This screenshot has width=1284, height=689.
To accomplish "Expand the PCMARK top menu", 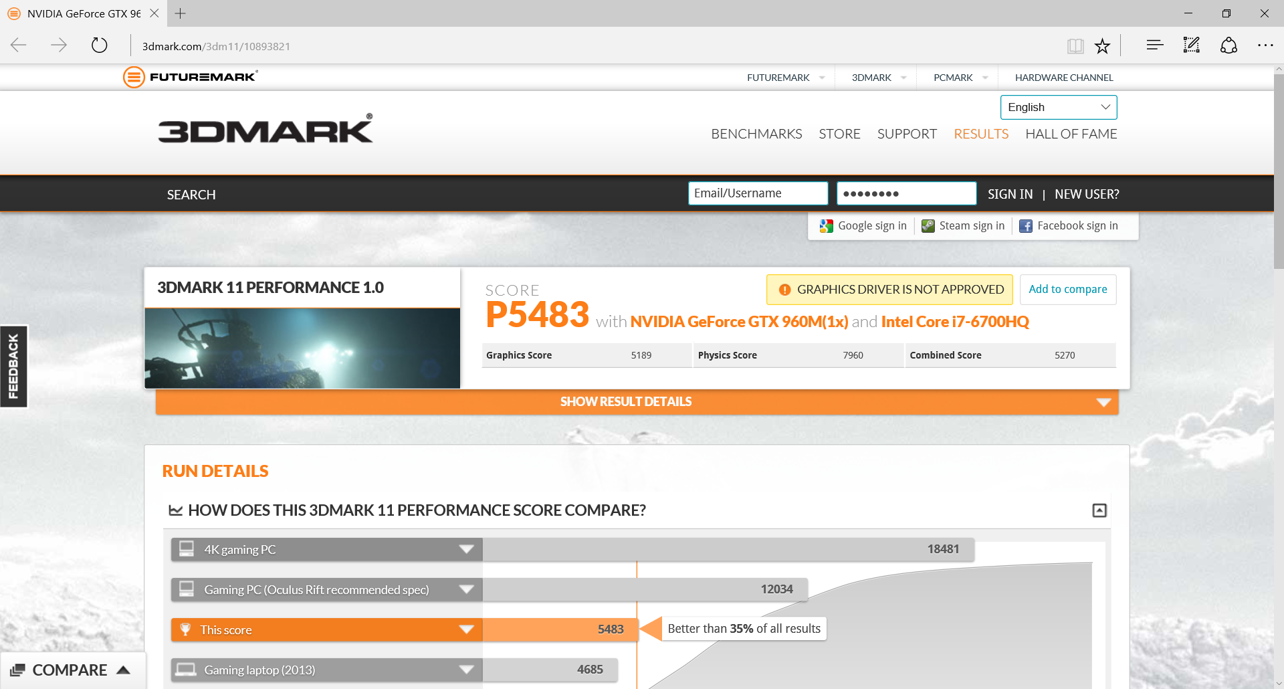I will click(985, 78).
